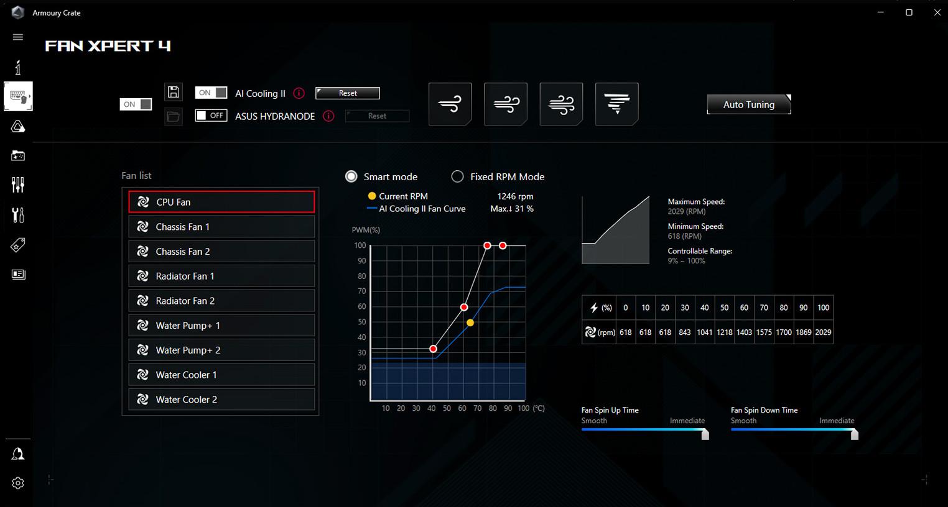
Task: Click the "2029 (RPM)" maximum speed value
Action: coord(687,211)
